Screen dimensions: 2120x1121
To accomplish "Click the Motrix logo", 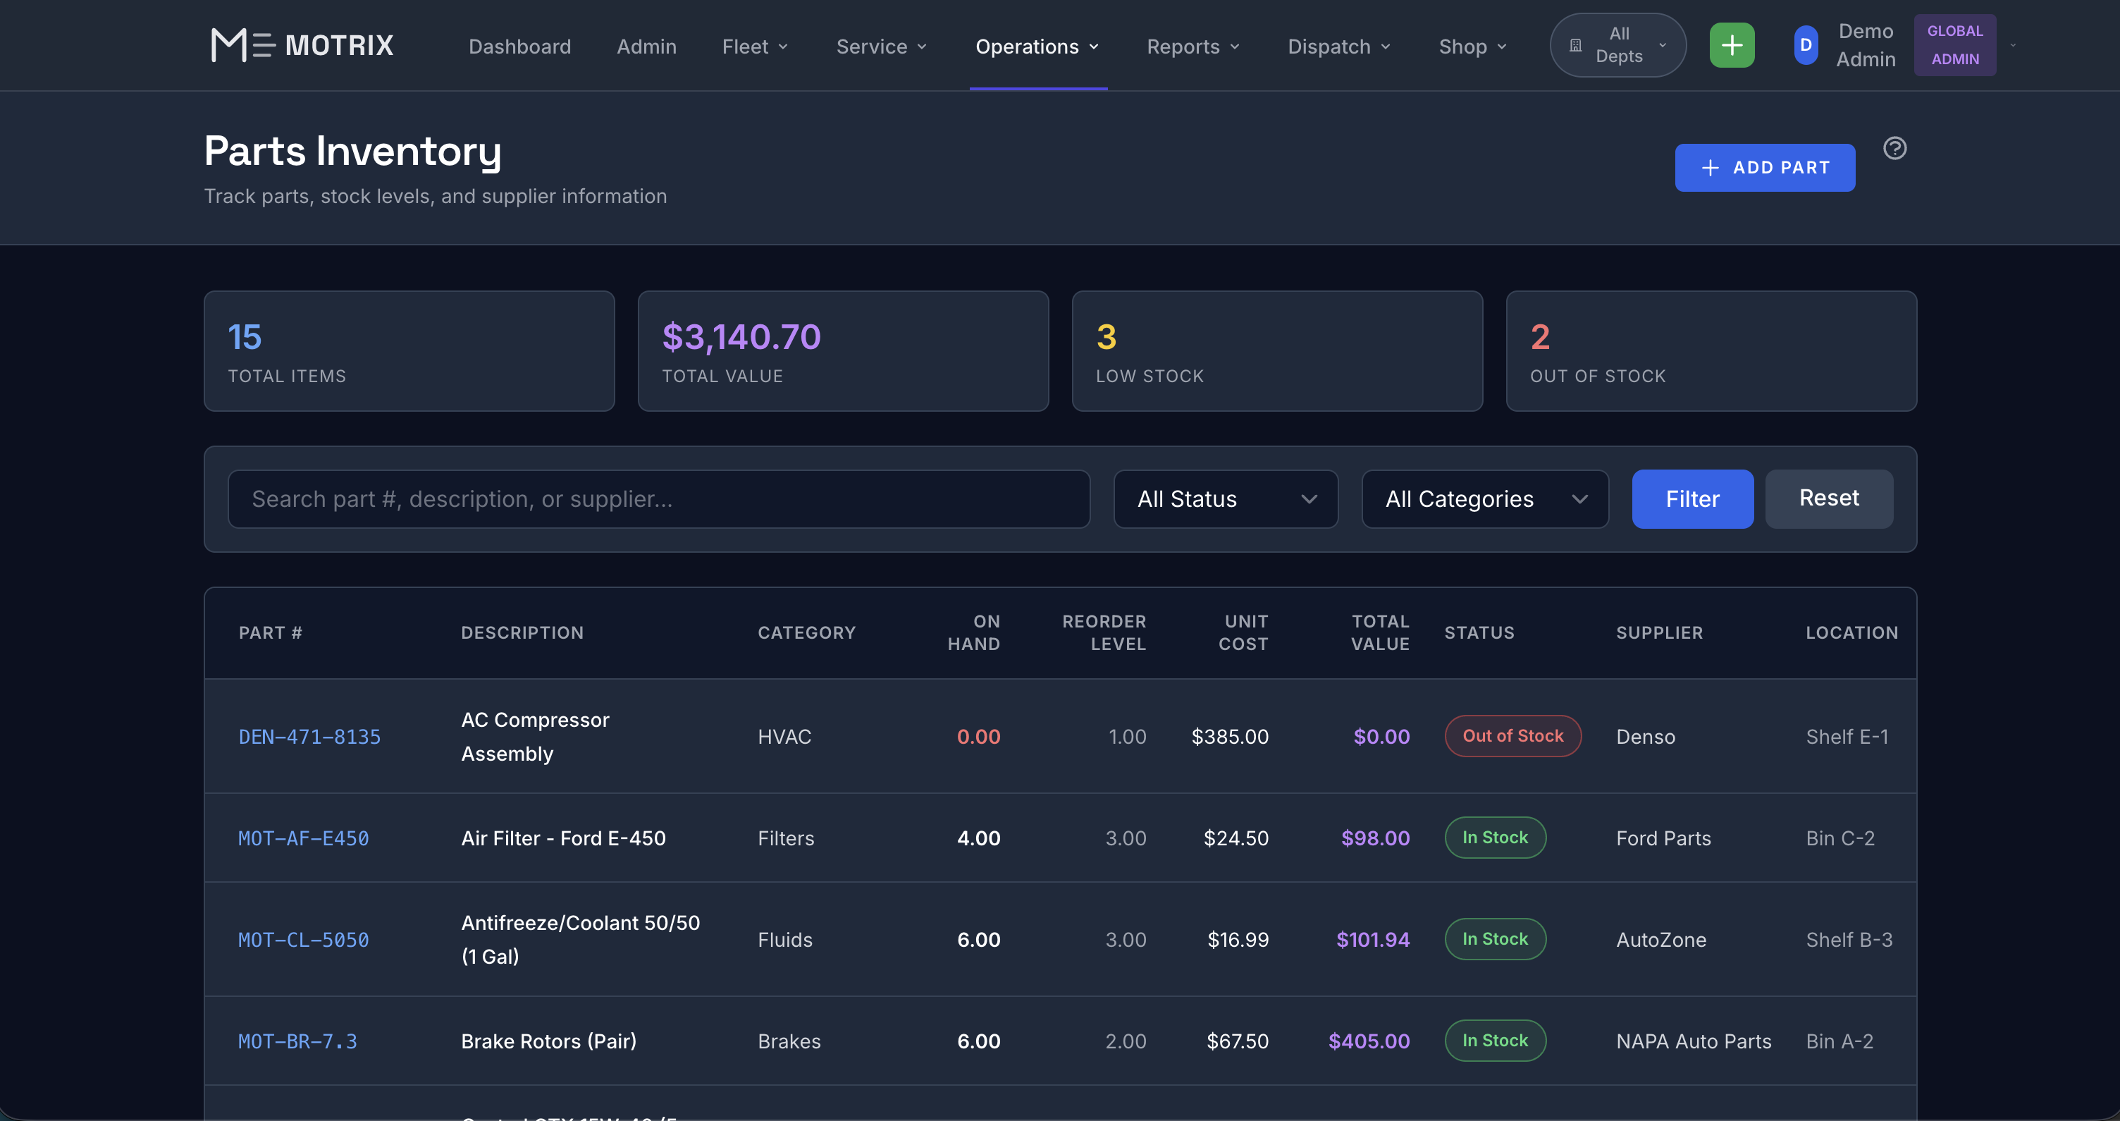I will click(x=301, y=44).
